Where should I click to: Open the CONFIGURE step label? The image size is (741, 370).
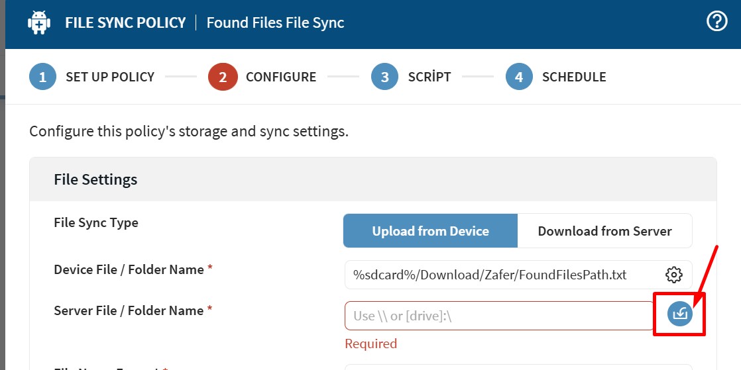click(x=281, y=77)
